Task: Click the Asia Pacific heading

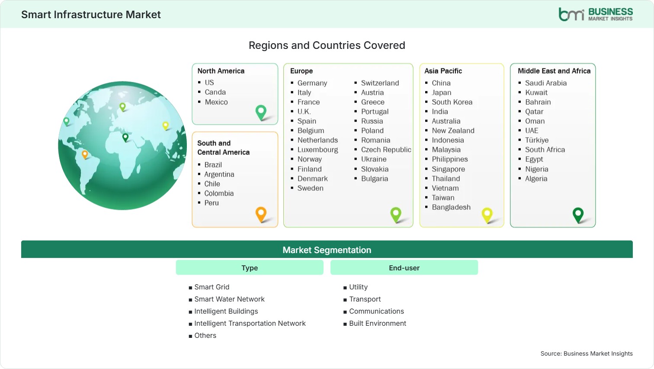Action: tap(443, 71)
